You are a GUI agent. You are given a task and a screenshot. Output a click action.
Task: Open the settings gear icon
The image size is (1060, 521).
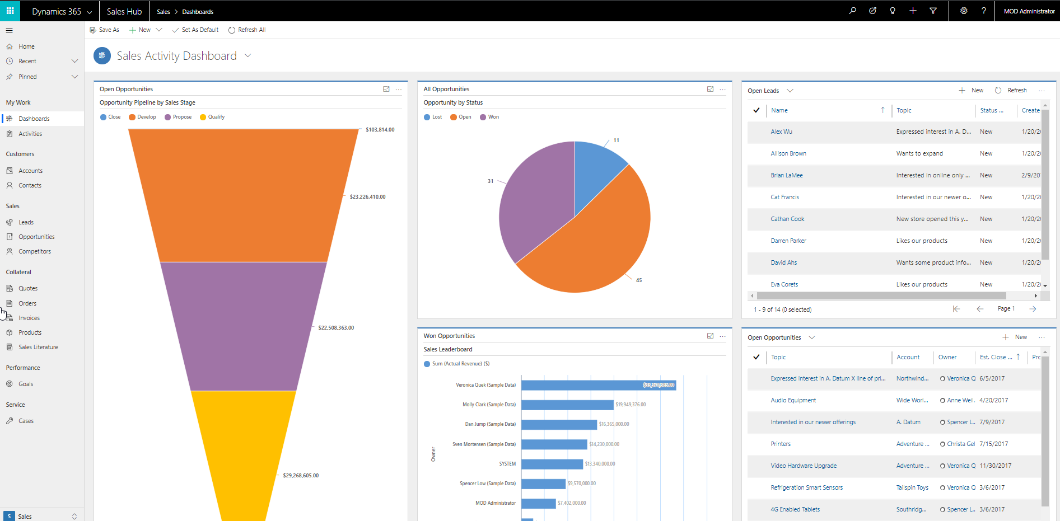point(964,11)
